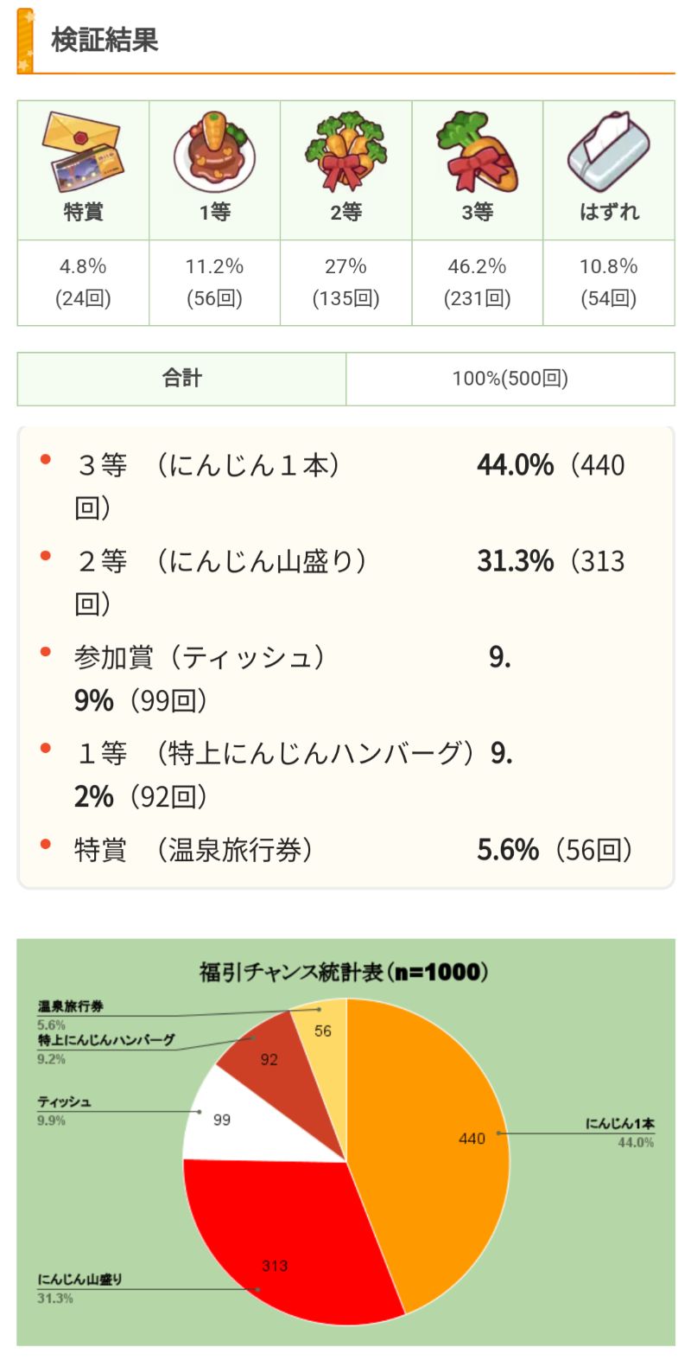
Task: Click the 3等 single carrot icon
Action: pyautogui.click(x=477, y=152)
